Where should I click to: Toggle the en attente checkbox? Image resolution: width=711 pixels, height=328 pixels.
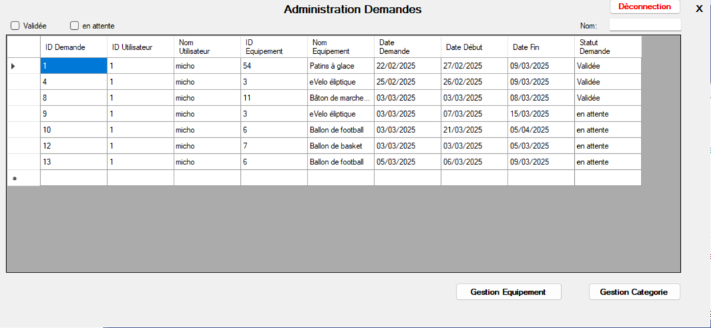click(75, 26)
